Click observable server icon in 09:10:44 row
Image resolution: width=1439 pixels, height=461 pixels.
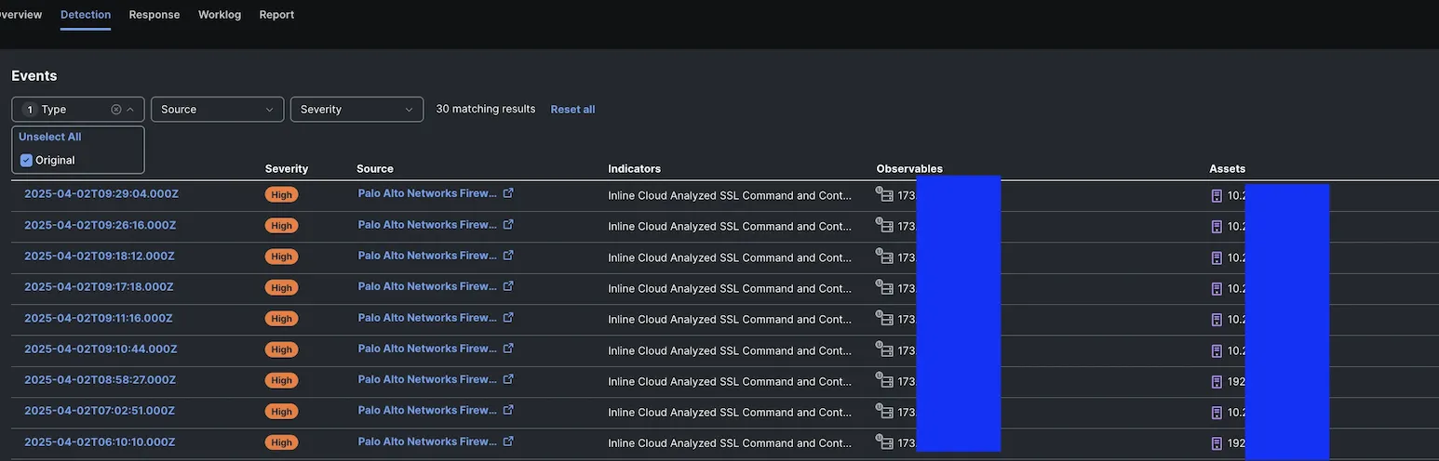click(884, 349)
